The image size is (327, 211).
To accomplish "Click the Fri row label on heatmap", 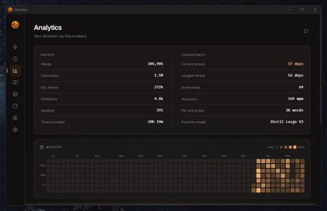I will (44, 185).
